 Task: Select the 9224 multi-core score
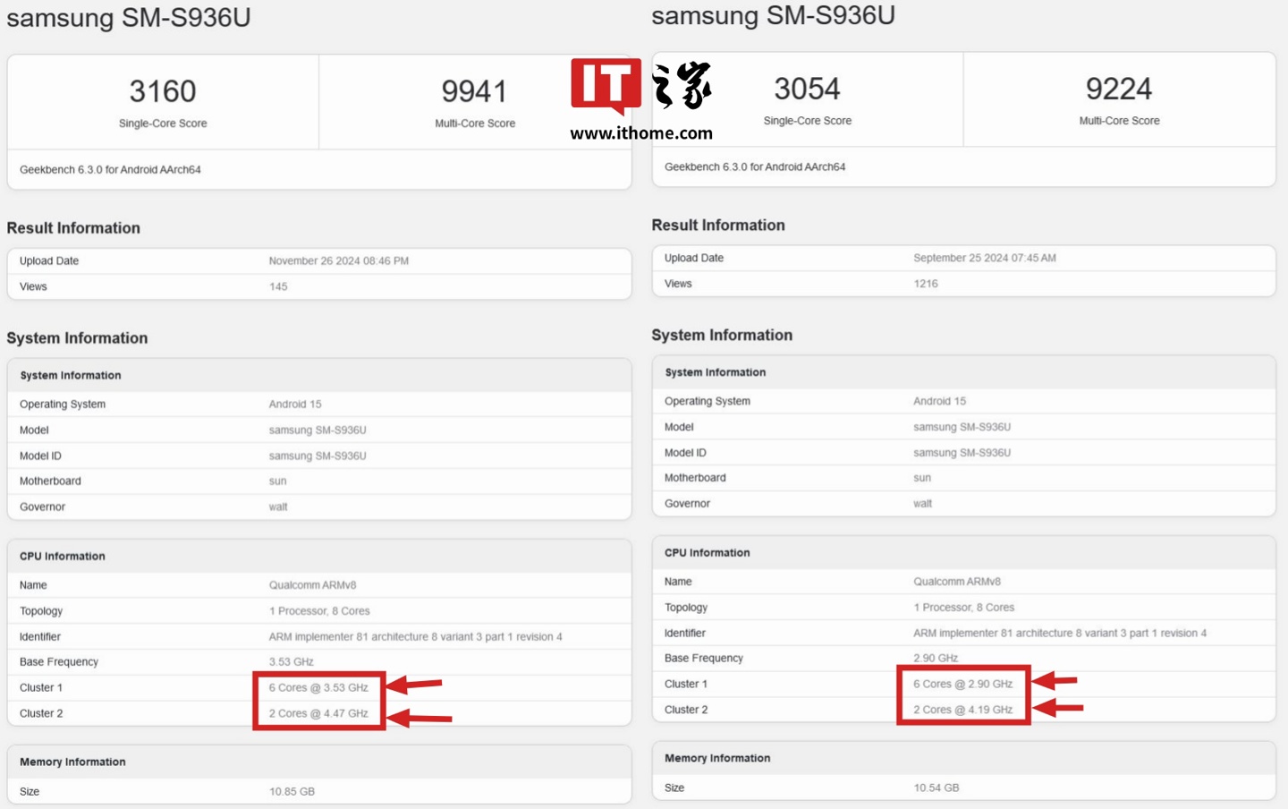click(x=1118, y=89)
